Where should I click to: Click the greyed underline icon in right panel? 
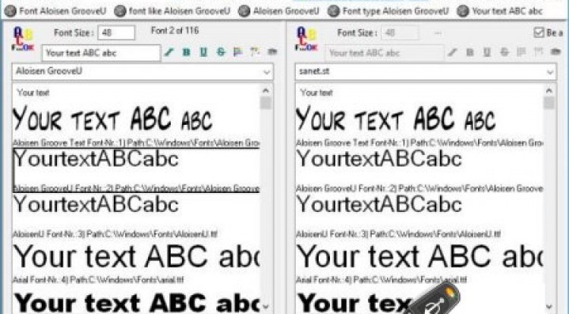coord(486,52)
